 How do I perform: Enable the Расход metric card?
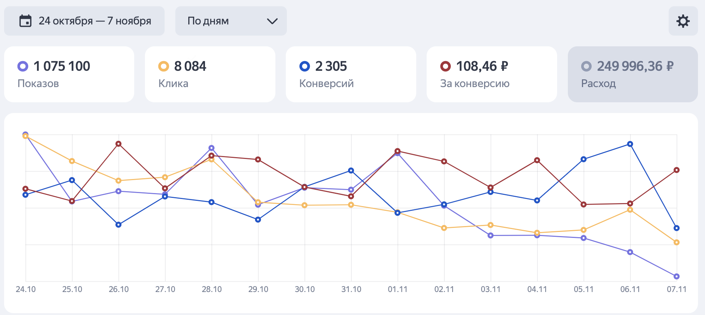633,74
